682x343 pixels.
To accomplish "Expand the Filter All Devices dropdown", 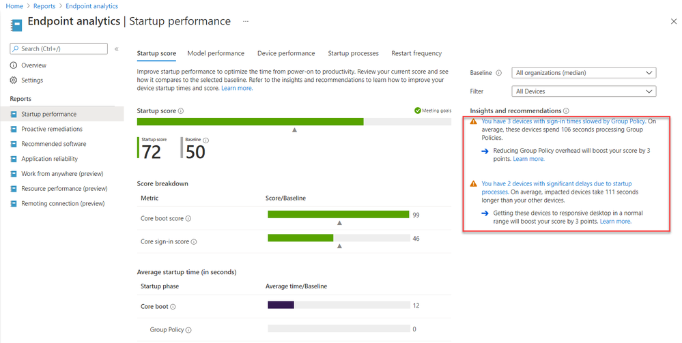I will 584,91.
